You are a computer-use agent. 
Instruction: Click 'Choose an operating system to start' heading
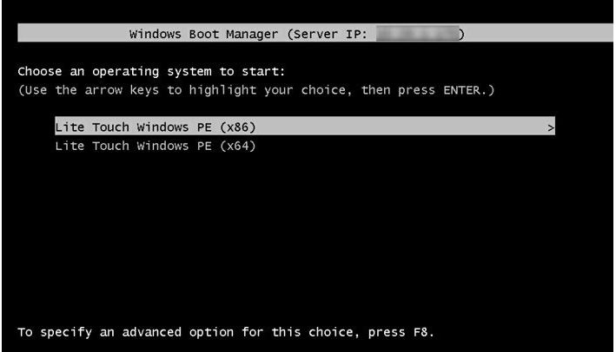click(151, 72)
